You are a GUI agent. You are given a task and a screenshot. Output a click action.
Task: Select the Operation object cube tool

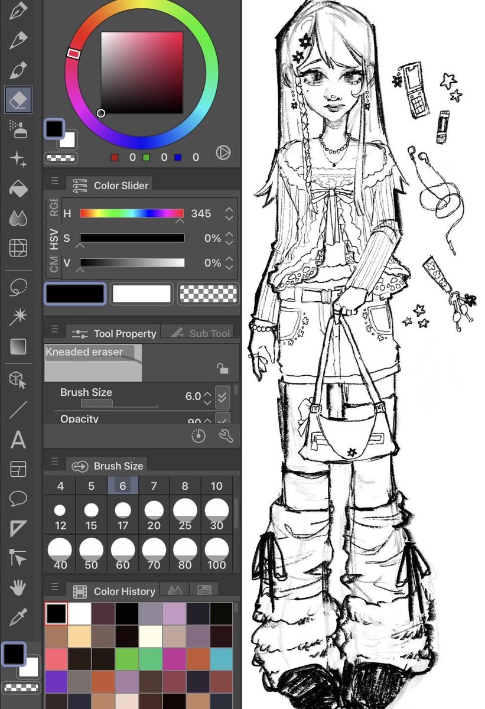click(x=18, y=380)
